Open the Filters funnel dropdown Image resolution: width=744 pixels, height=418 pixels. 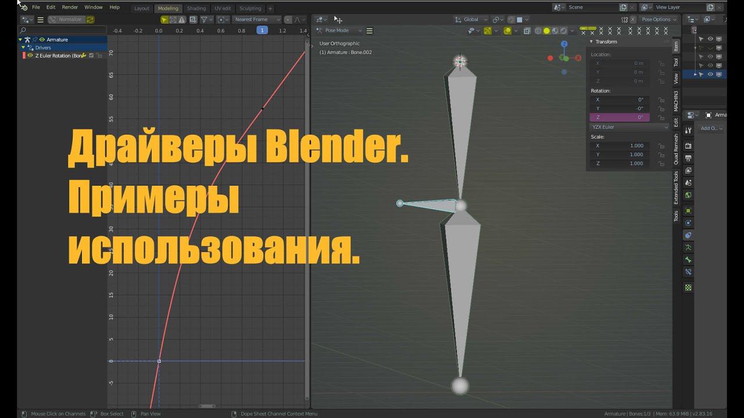click(x=206, y=19)
